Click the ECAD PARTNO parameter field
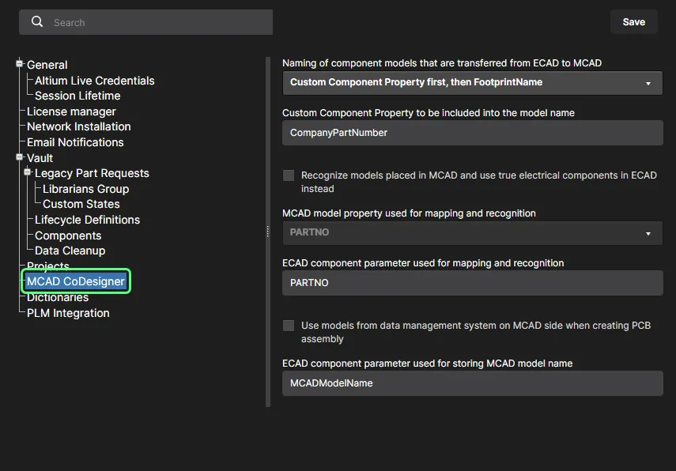The width and height of the screenshot is (676, 471). (x=472, y=283)
